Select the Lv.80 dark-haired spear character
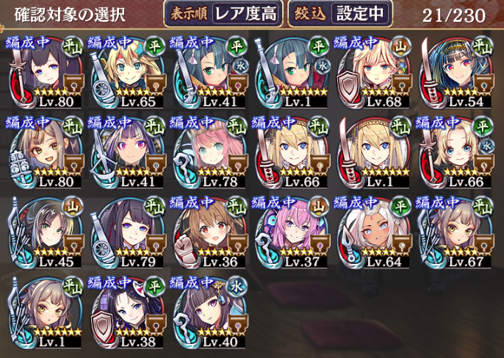The image size is (504, 358). (45, 72)
